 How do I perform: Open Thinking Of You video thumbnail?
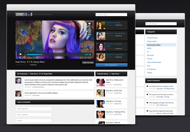click(101, 114)
